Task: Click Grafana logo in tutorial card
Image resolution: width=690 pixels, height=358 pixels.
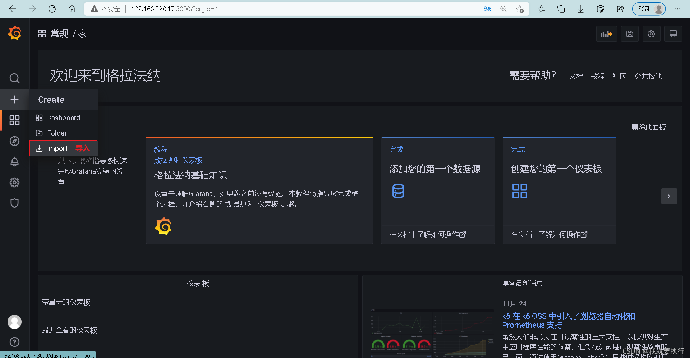Action: tap(163, 226)
